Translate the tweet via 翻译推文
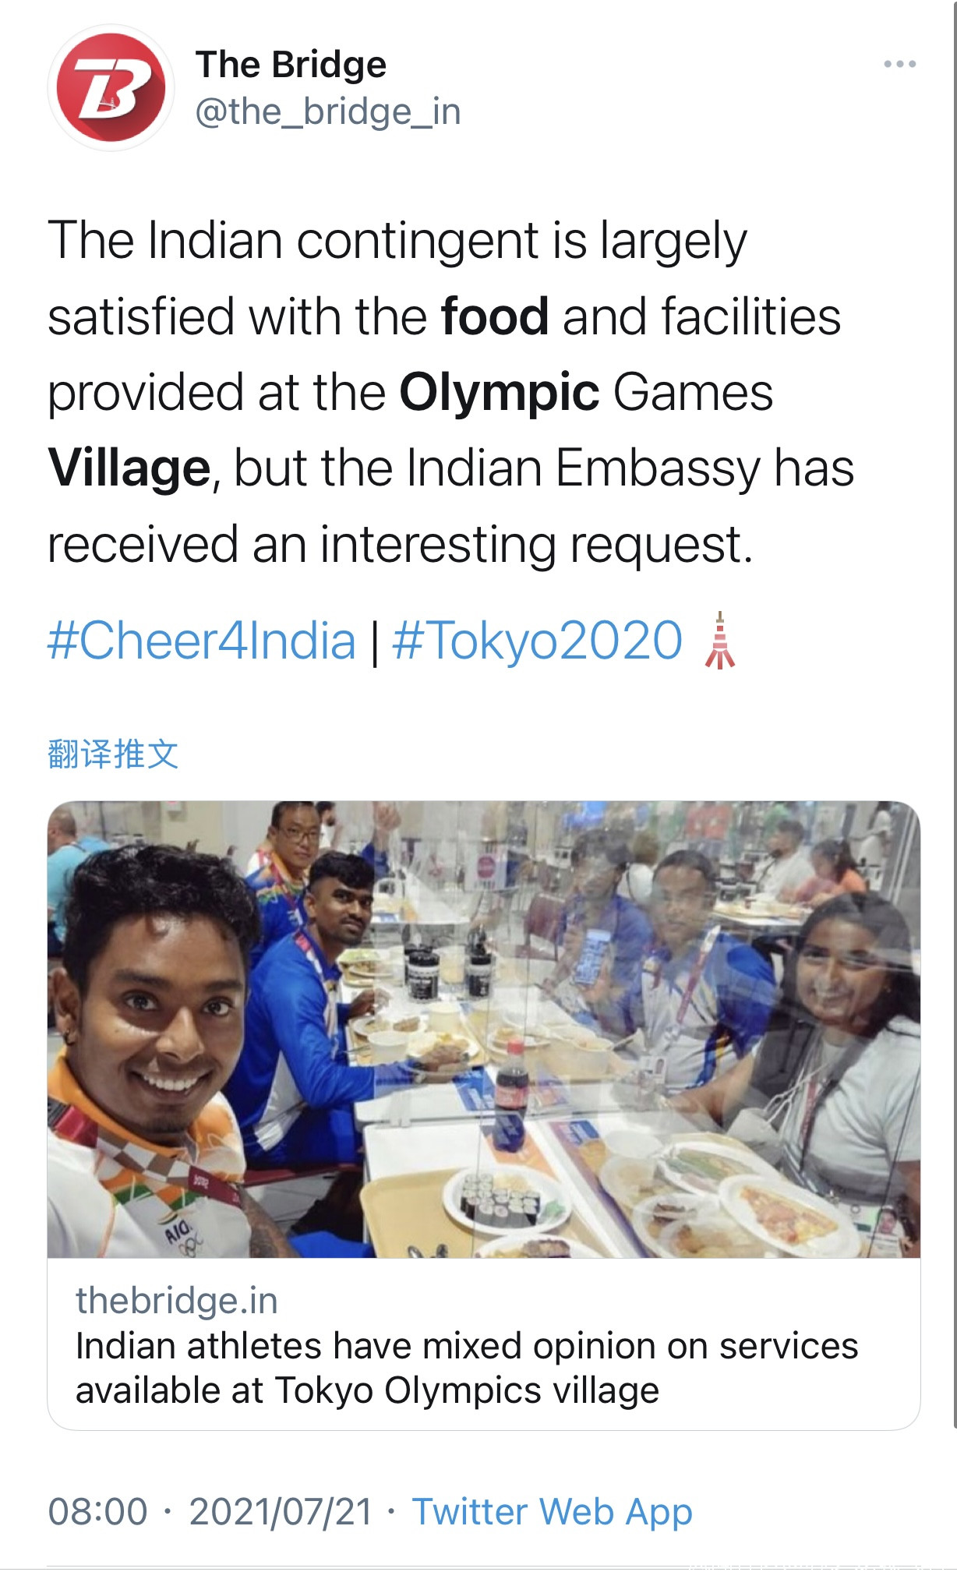Image resolution: width=957 pixels, height=1586 pixels. click(x=113, y=754)
